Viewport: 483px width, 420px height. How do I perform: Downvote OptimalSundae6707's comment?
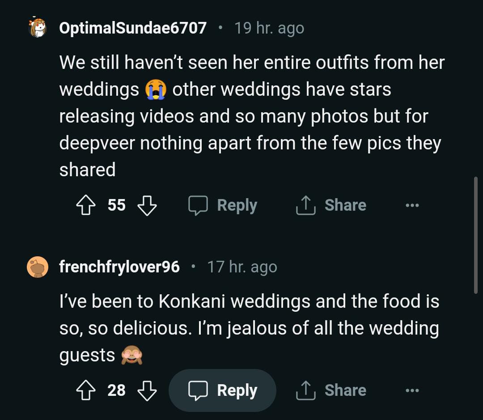pyautogui.click(x=147, y=205)
